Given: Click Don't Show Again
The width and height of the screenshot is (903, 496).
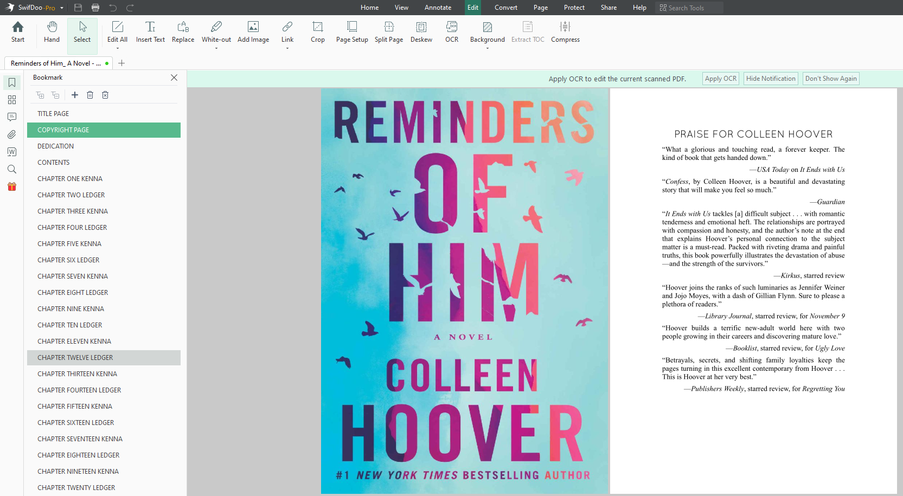Looking at the screenshot, I should tap(831, 79).
